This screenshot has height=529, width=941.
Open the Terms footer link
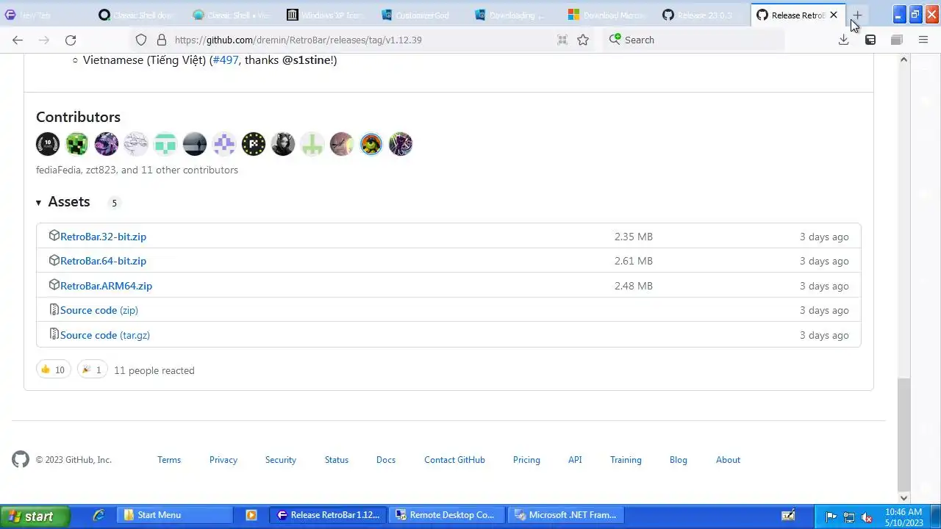[169, 460]
